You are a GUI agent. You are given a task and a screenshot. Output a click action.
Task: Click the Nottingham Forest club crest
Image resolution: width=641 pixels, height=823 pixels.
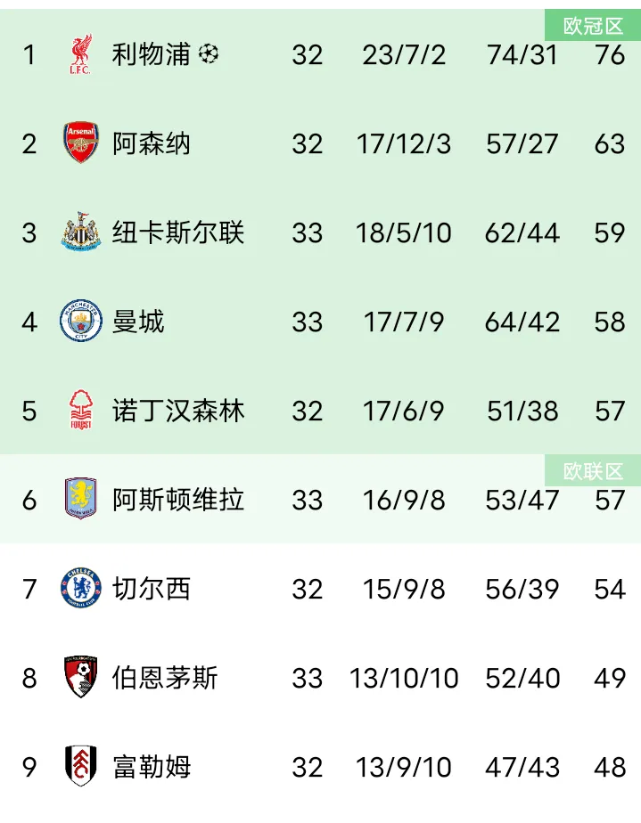click(81, 411)
